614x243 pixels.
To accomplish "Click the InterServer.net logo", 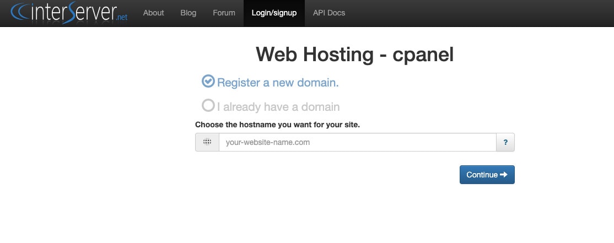I will tap(69, 13).
